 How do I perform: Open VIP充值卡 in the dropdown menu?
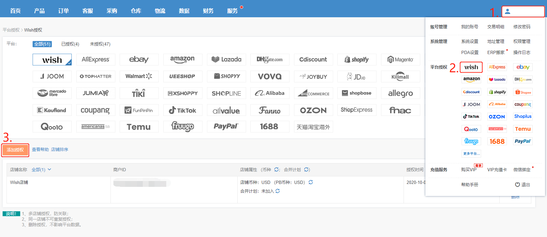(497, 170)
